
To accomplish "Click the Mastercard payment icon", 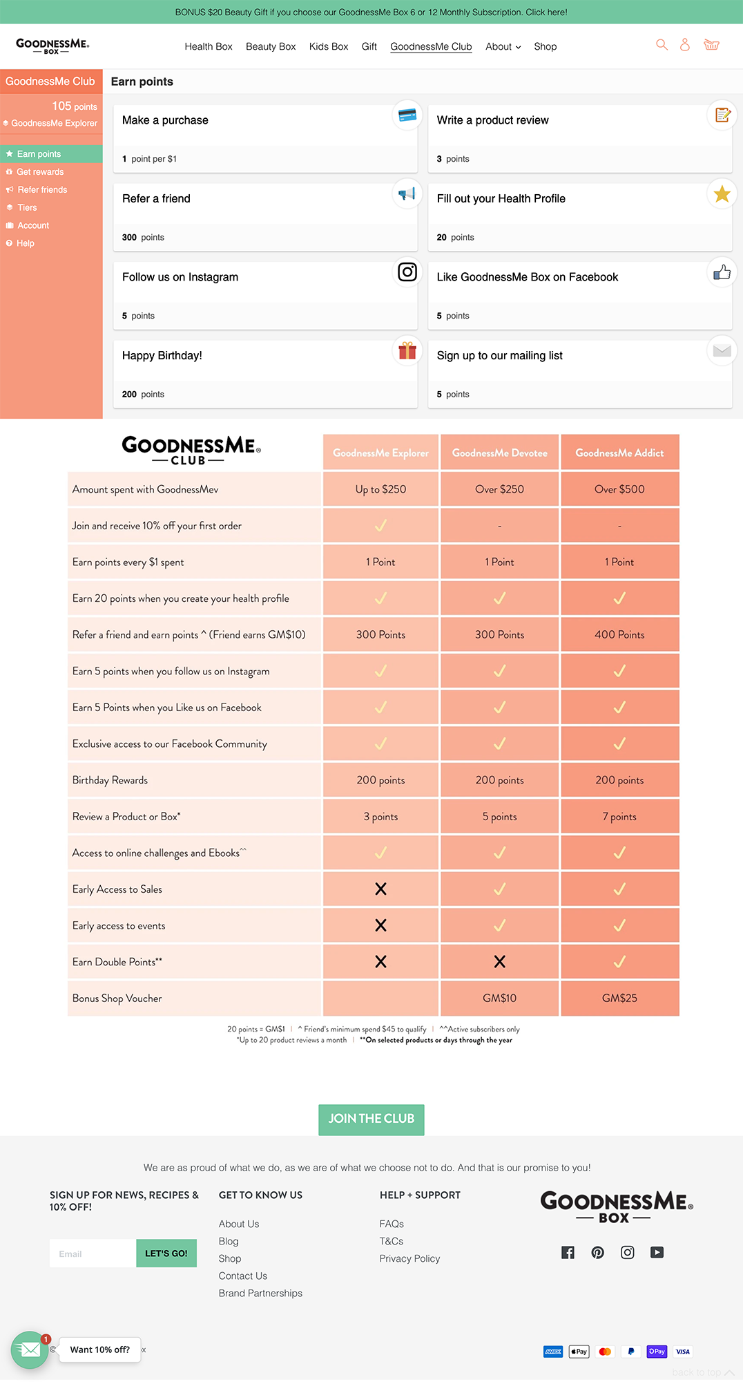I will (605, 1352).
